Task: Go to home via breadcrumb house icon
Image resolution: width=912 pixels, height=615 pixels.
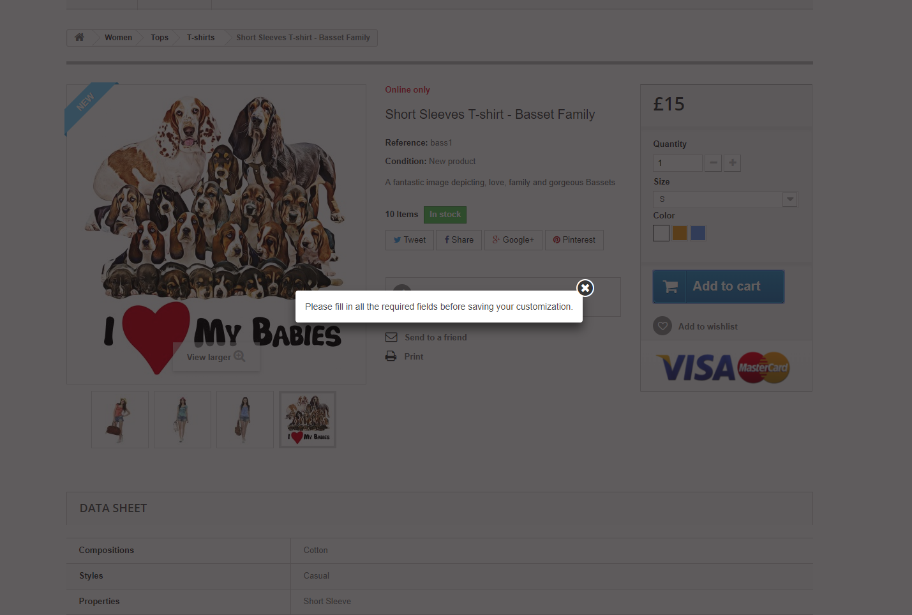Action: 80,38
